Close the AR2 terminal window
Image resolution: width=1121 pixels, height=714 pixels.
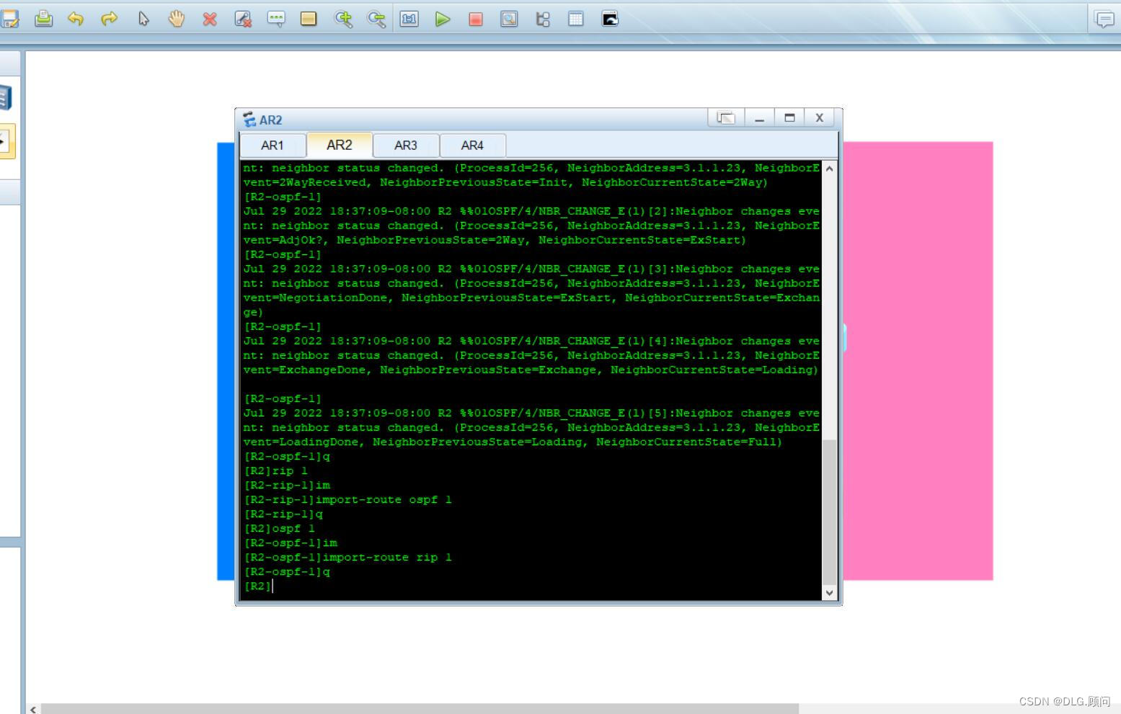pos(820,117)
